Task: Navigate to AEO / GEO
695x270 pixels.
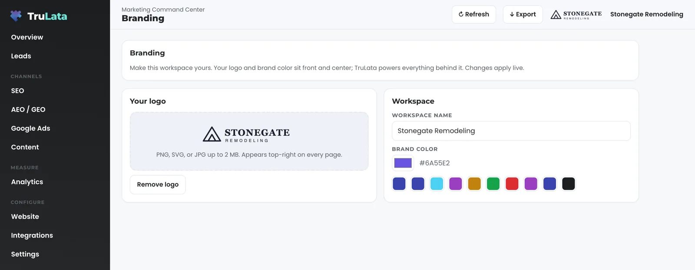Action: tap(28, 109)
